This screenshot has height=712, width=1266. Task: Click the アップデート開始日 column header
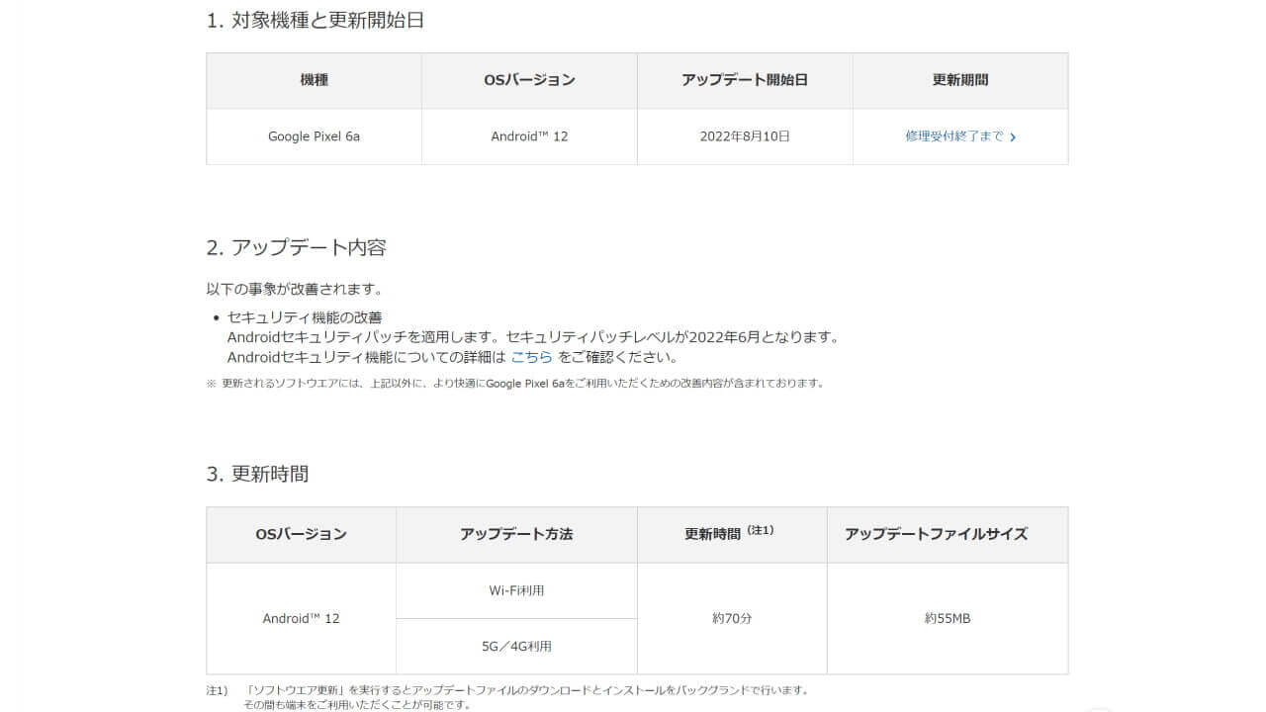point(745,80)
